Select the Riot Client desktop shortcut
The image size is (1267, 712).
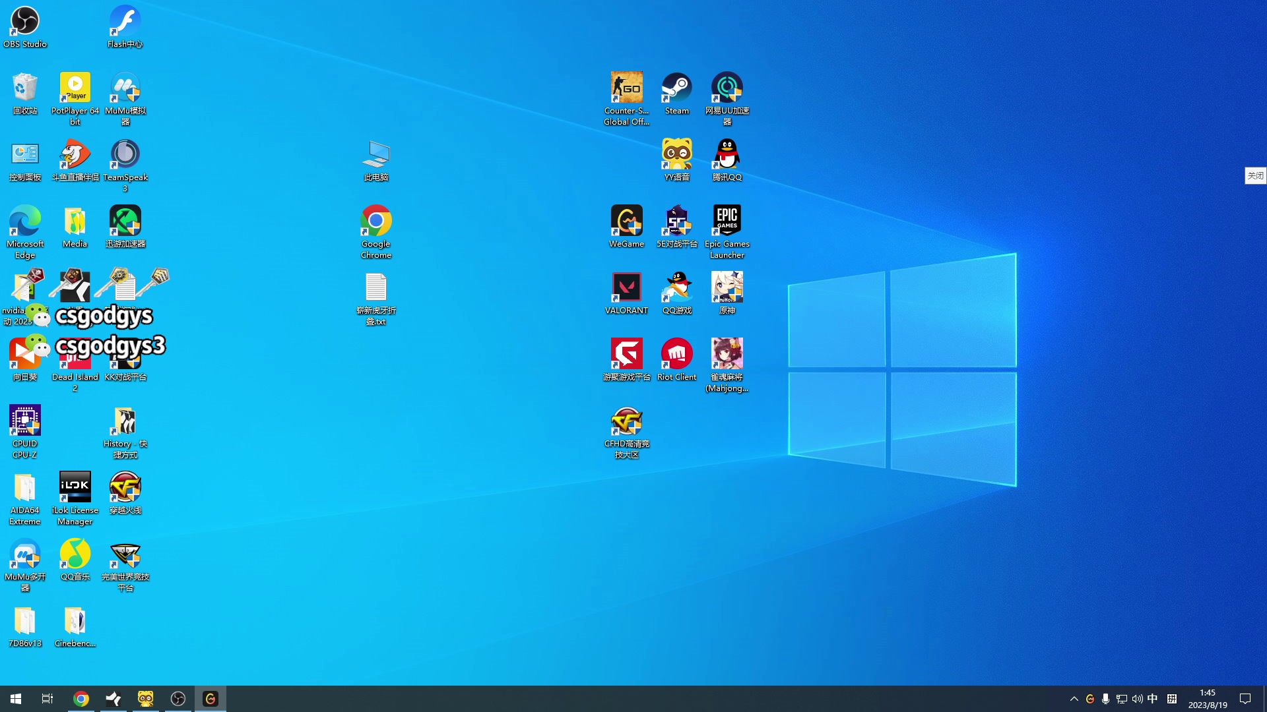pyautogui.click(x=677, y=360)
